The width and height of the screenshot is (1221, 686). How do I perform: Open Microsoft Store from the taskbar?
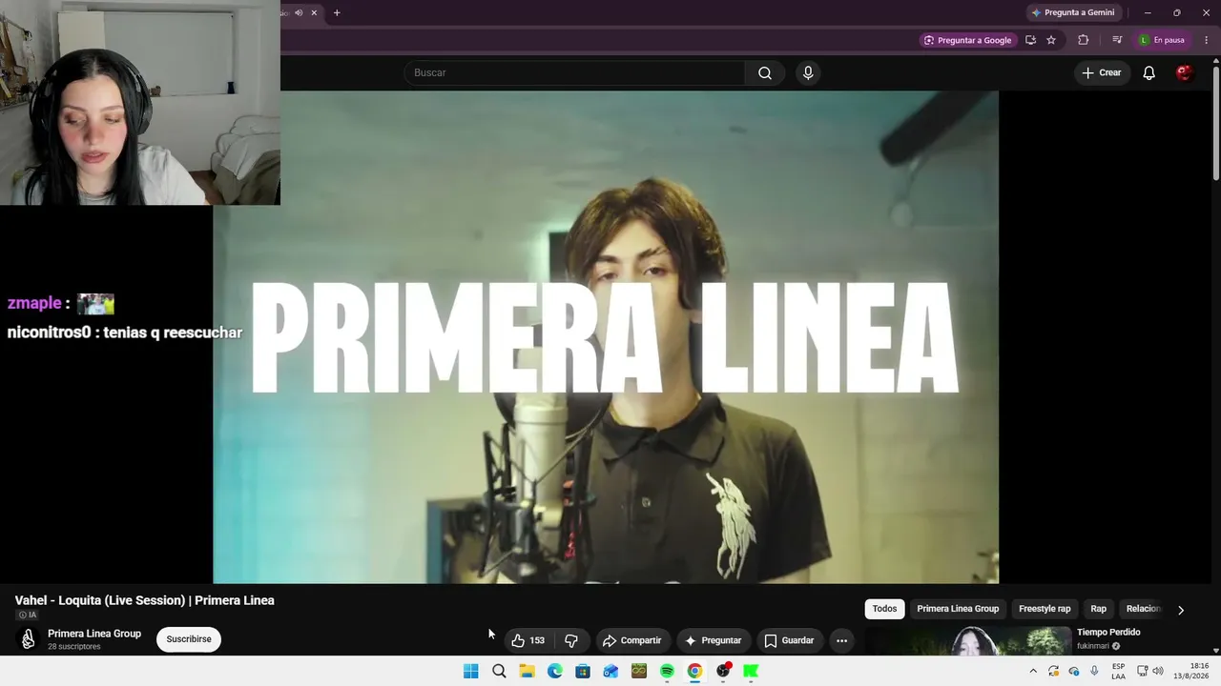pos(583,671)
